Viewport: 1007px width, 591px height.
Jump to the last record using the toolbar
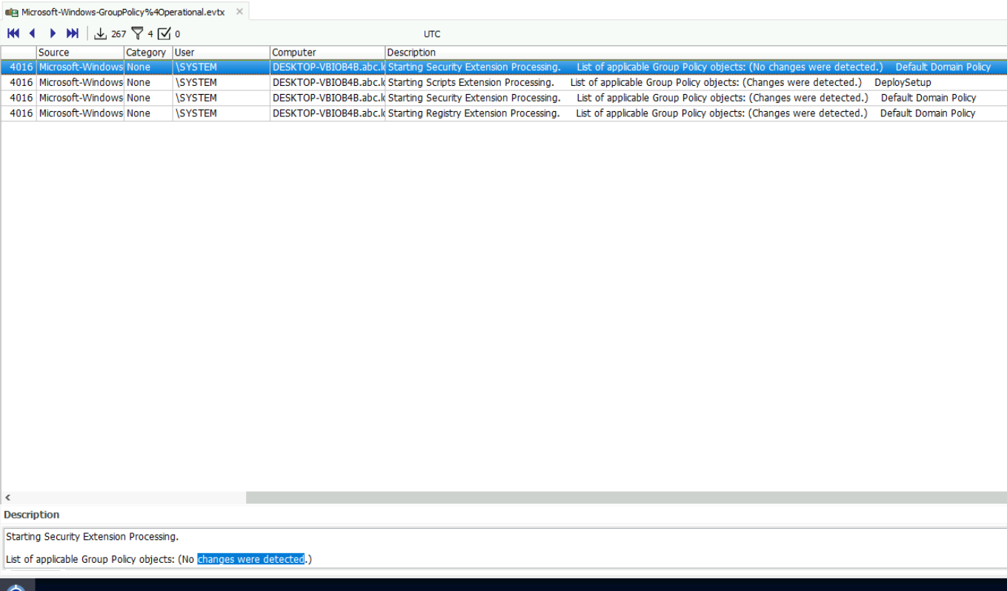(x=73, y=33)
